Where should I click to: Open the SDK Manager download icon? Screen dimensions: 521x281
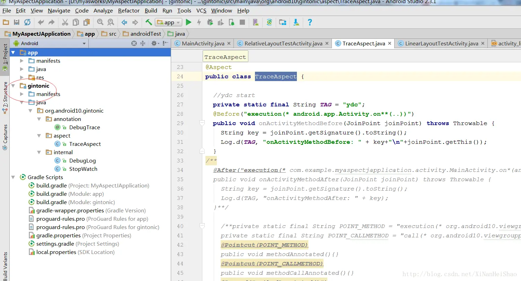[296, 22]
